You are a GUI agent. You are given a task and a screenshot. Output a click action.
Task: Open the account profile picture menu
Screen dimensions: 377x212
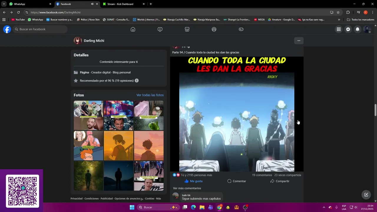pos(367,29)
